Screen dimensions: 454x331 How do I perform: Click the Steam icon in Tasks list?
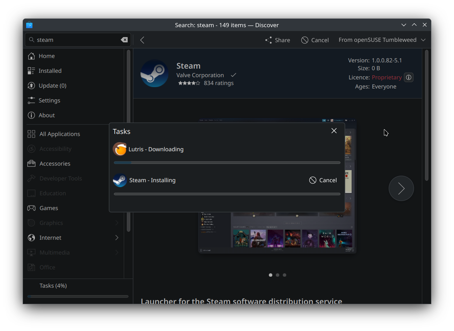[x=120, y=180]
